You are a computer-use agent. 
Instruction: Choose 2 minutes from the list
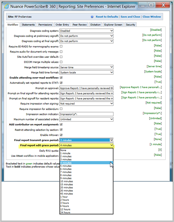(86, 156)
